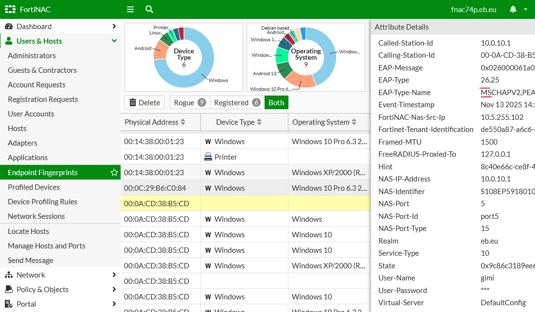Open Adapters view
535x312 pixels.
point(22,143)
